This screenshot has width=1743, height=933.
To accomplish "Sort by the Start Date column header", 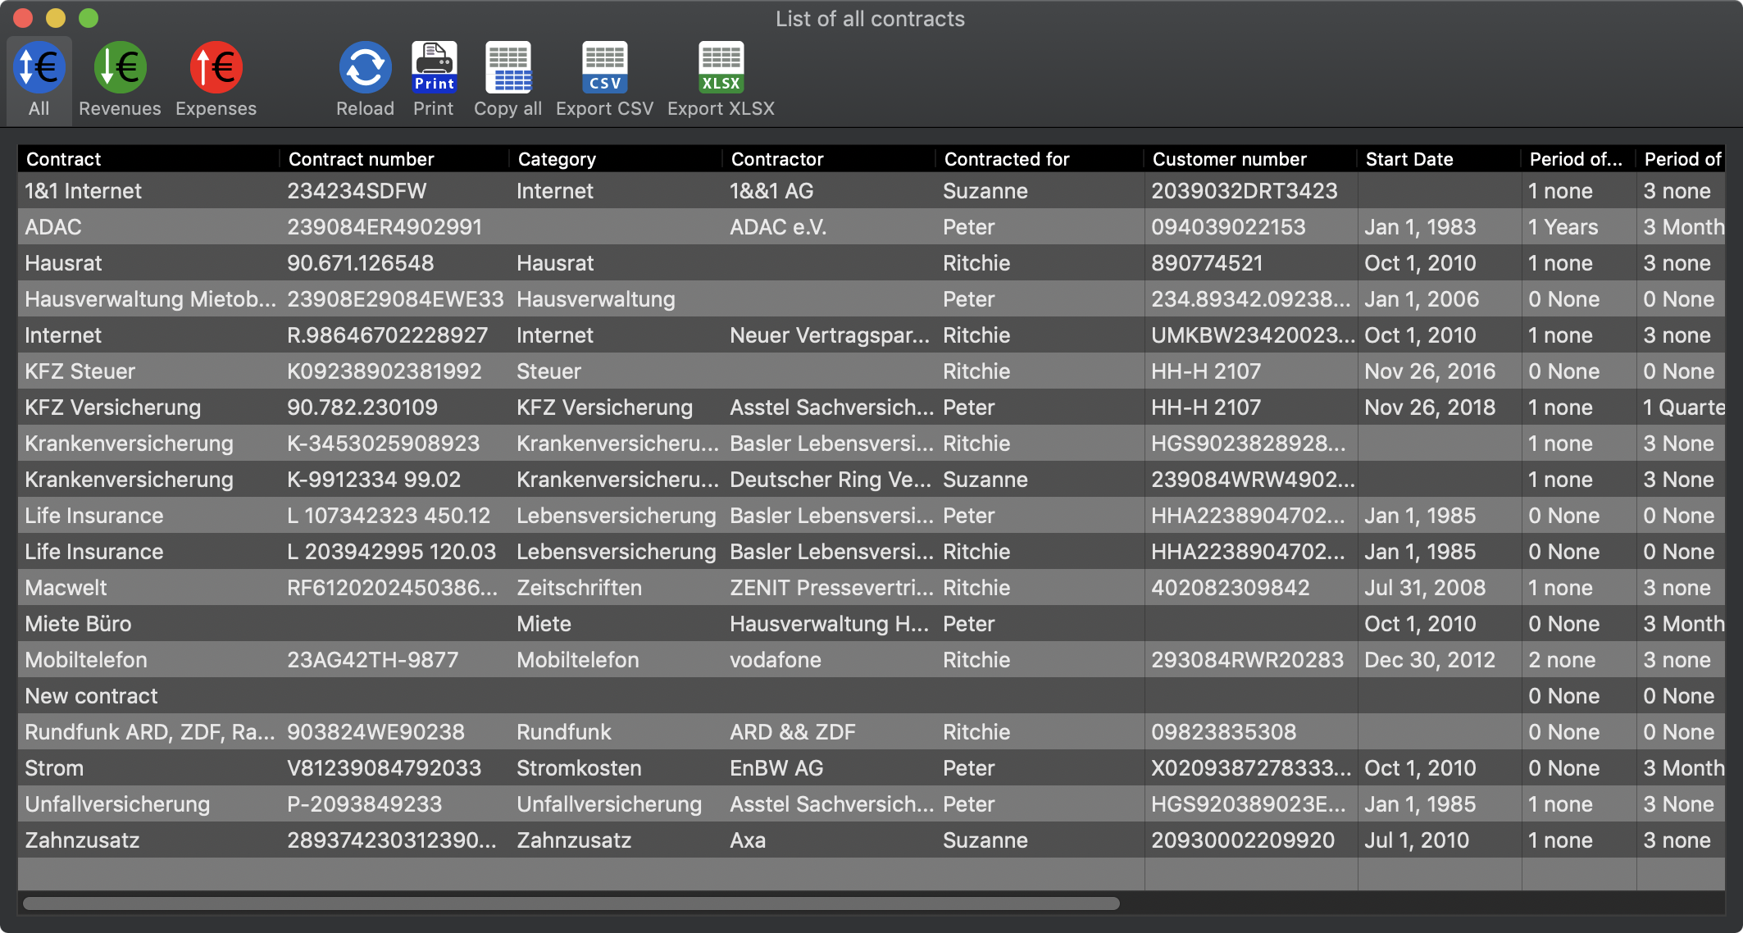I will click(x=1440, y=159).
